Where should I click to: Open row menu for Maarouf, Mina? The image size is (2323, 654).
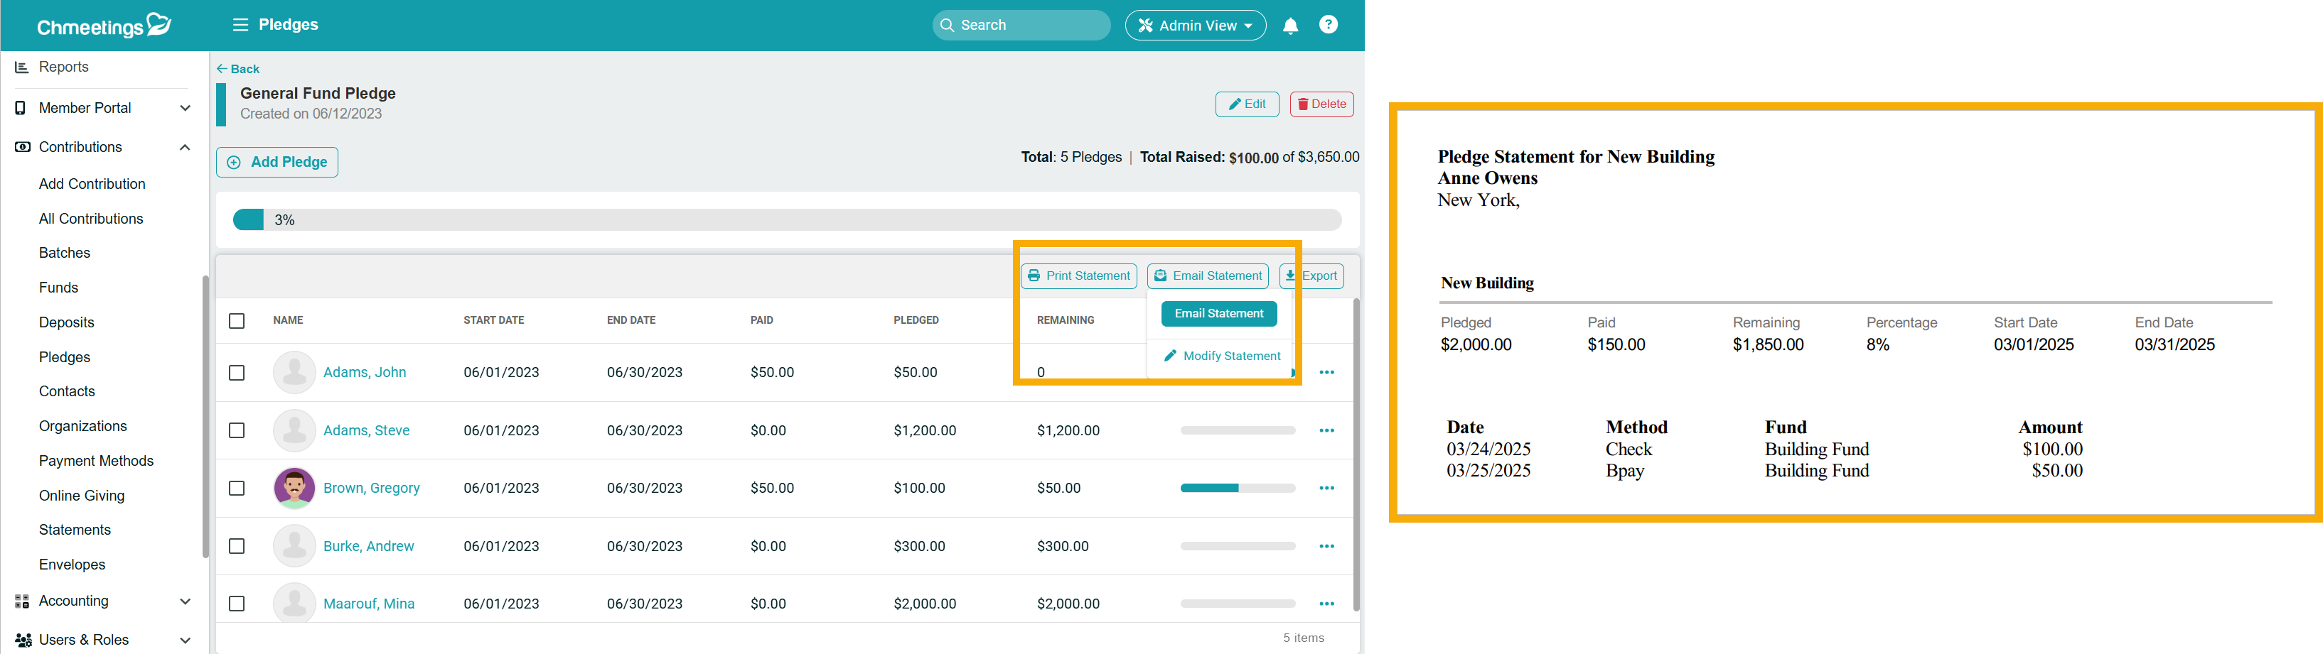pos(1326,604)
